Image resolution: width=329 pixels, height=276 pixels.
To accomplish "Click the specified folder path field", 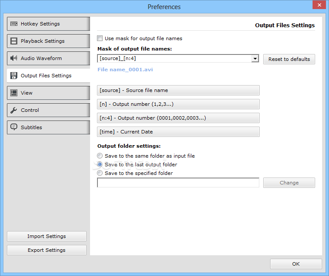I will click(x=178, y=183).
